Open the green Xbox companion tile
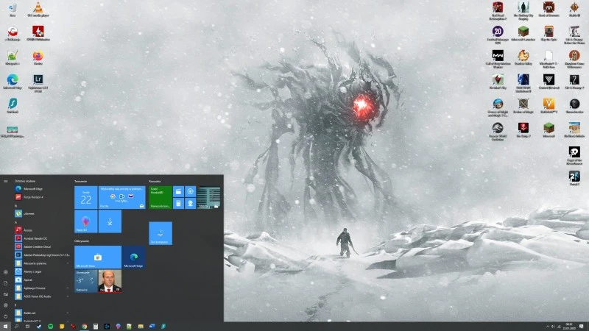 161,197
